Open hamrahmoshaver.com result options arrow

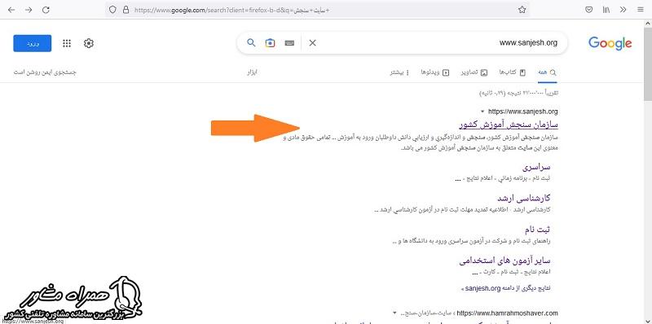click(x=394, y=313)
